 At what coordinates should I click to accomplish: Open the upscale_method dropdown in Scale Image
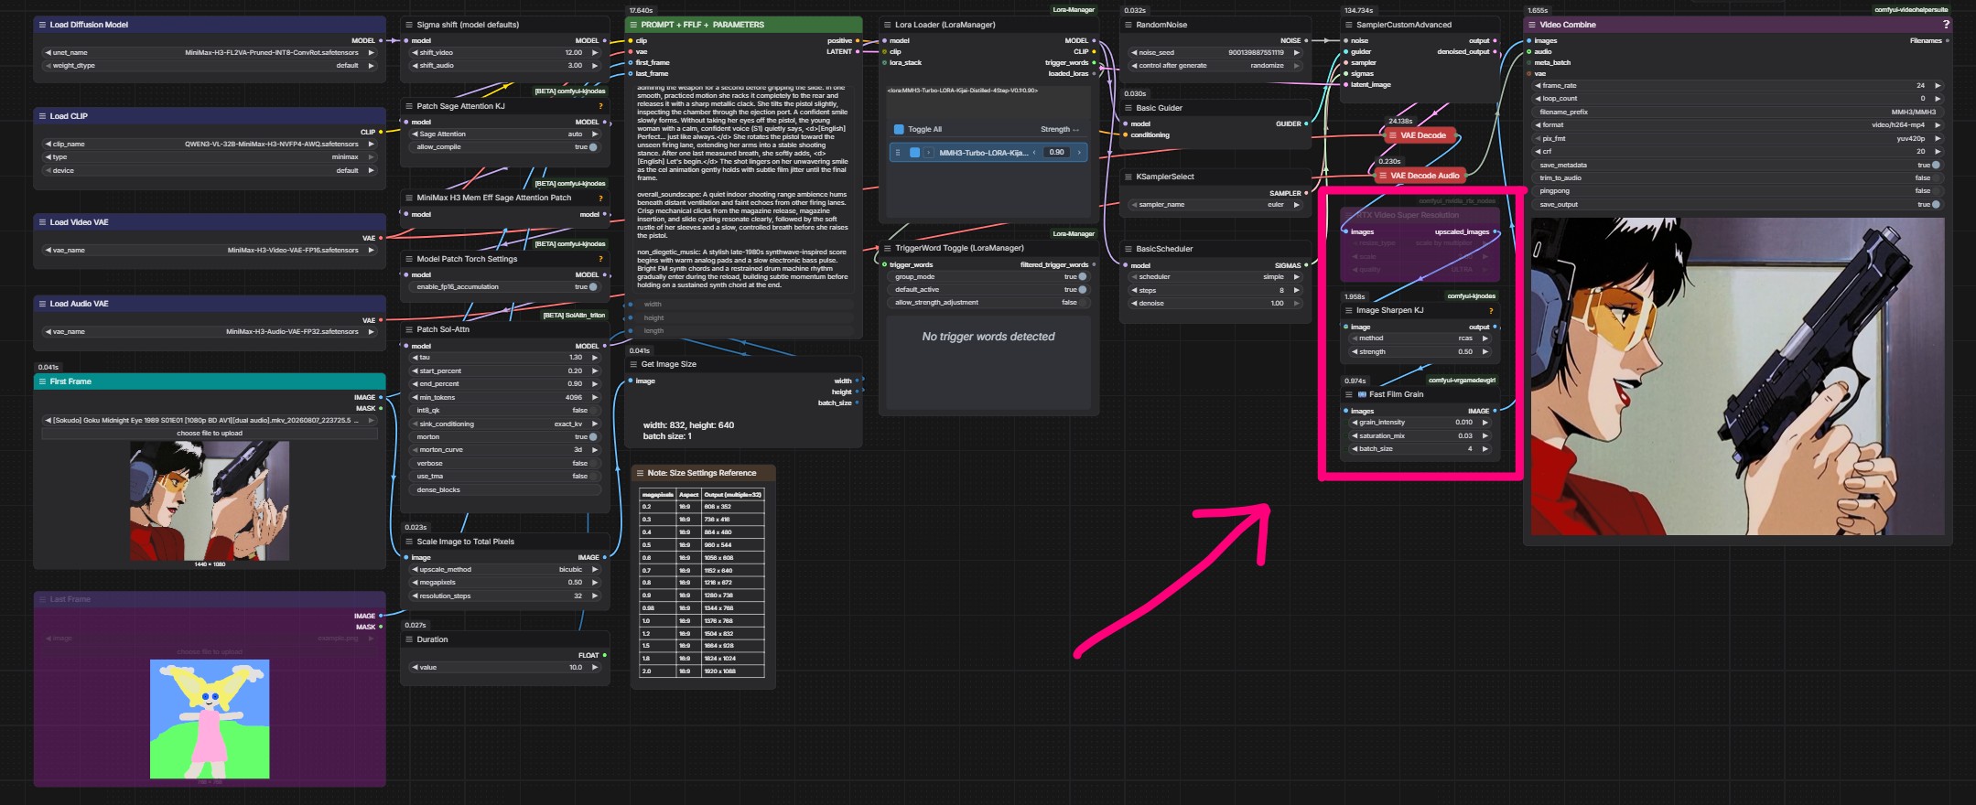504,570
